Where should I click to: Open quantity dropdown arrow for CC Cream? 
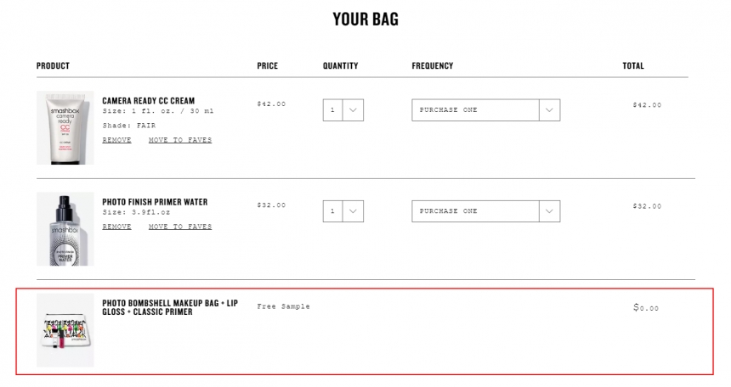click(353, 110)
